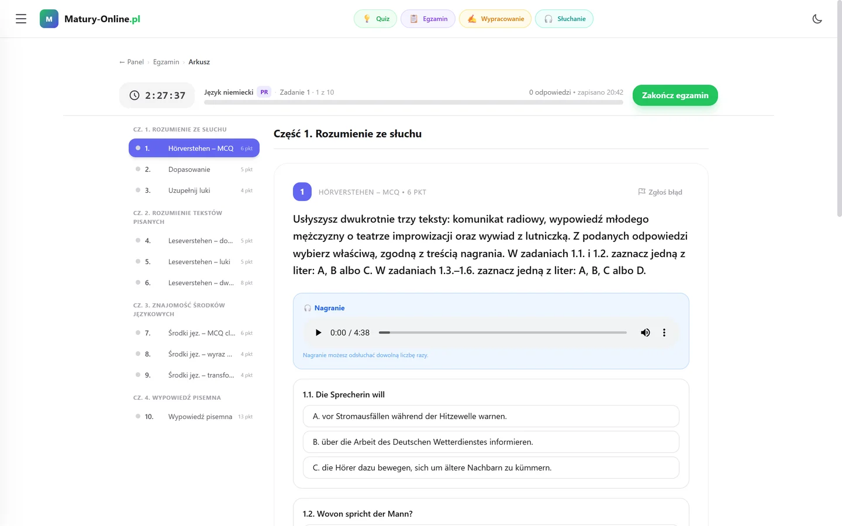Click the Arkusz breadcrumb text
This screenshot has height=526, width=842.
click(199, 62)
